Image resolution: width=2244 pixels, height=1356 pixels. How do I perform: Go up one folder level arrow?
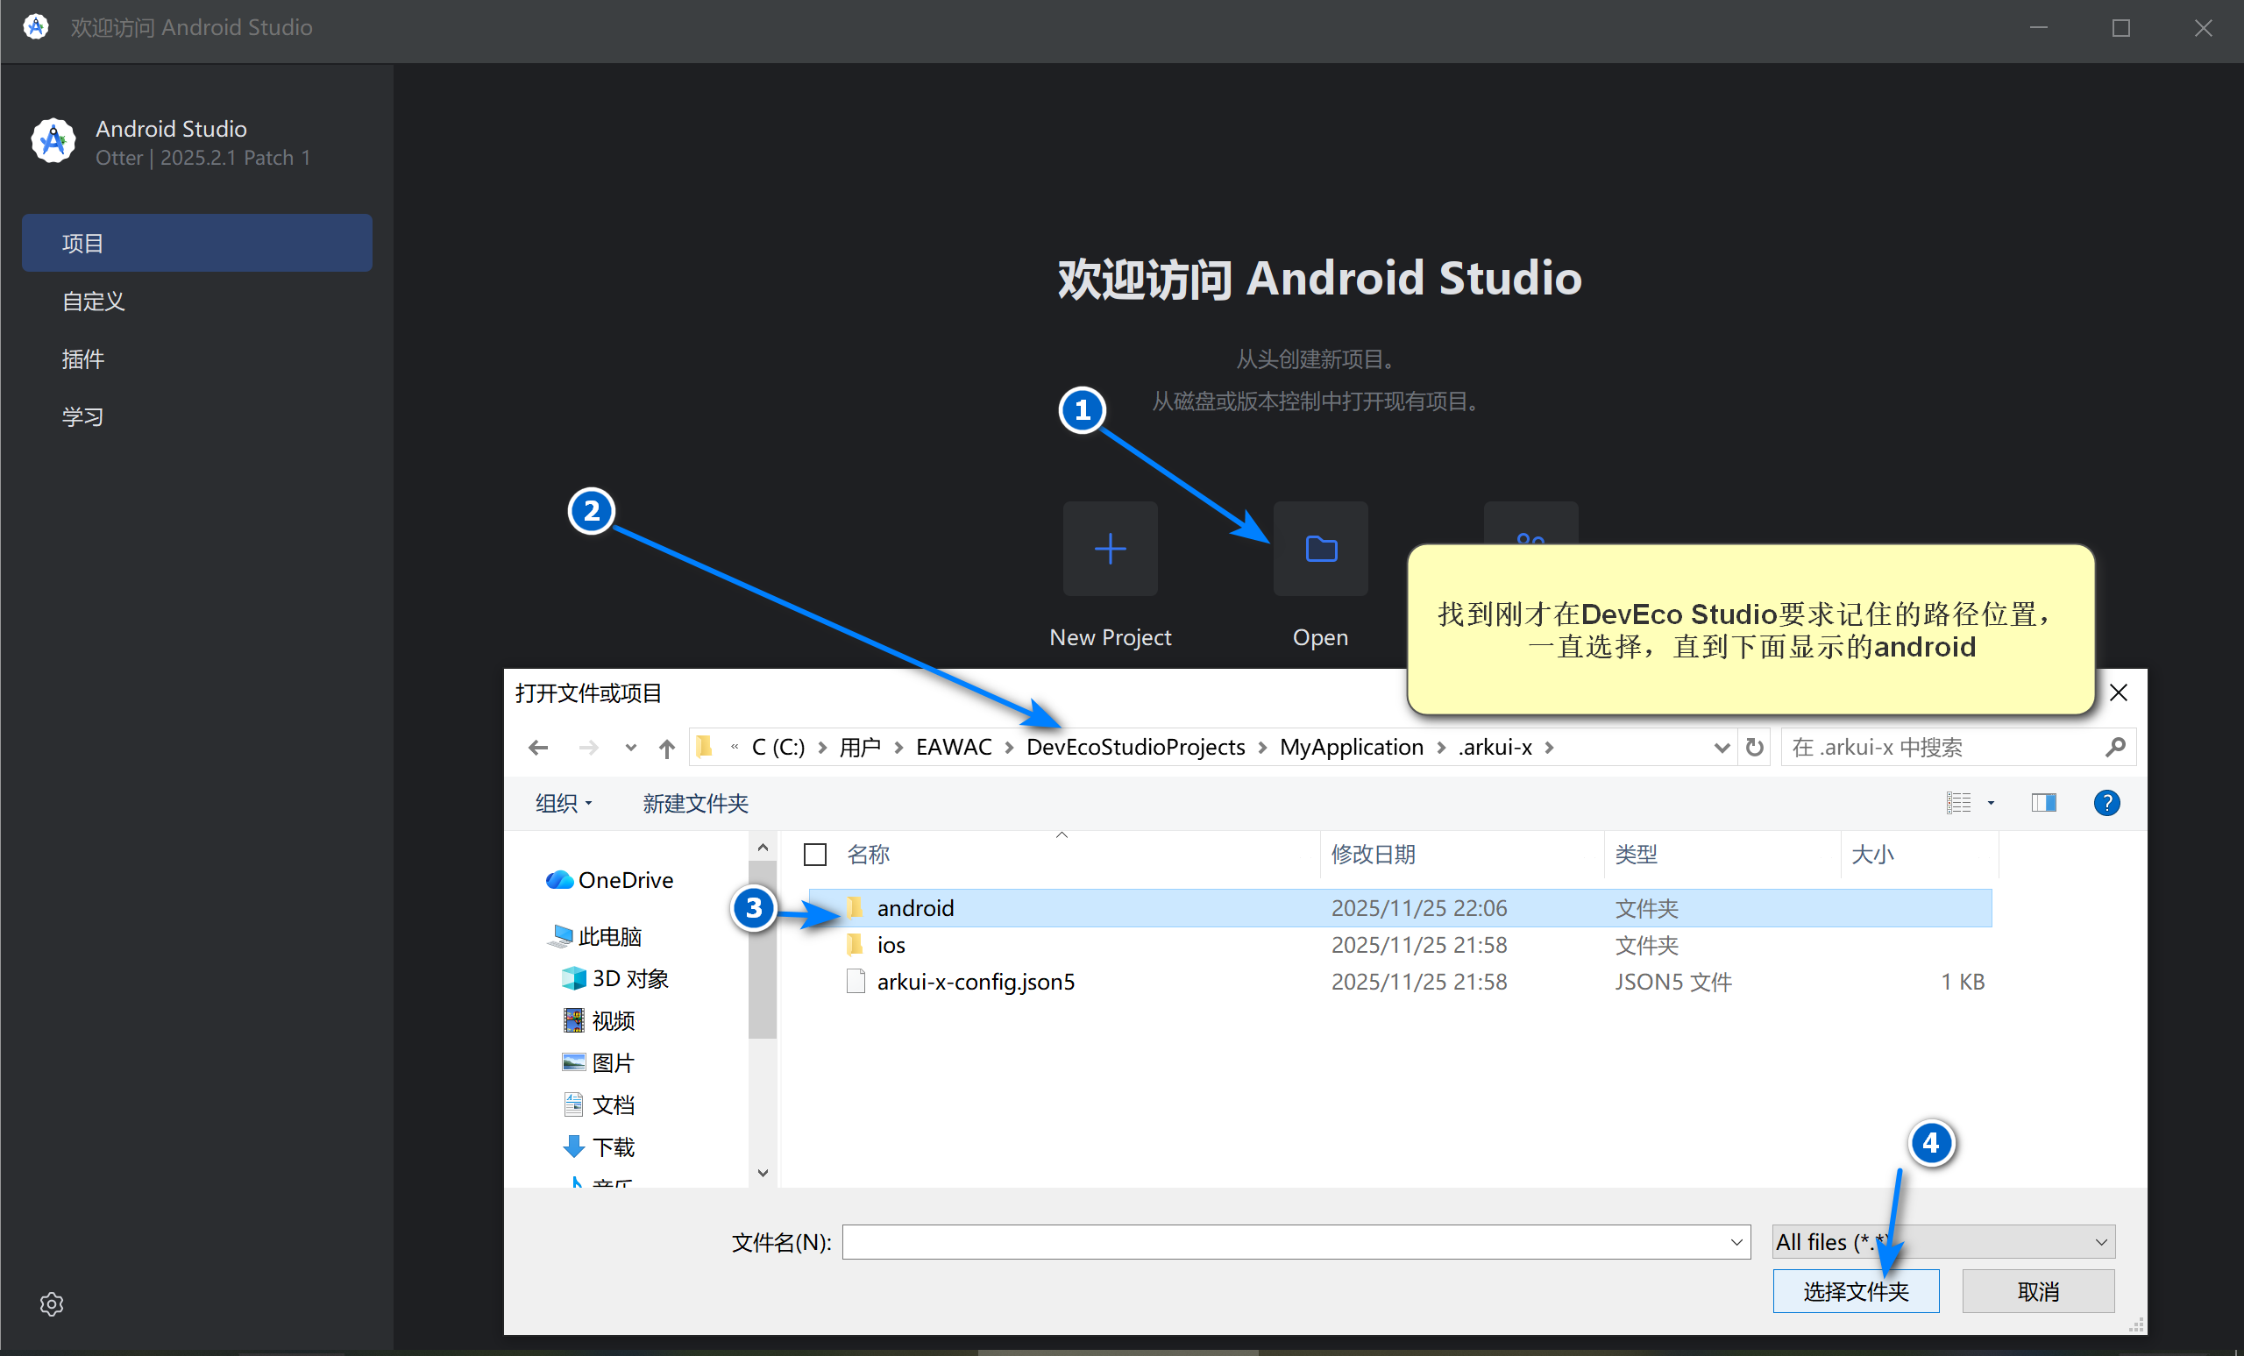[x=667, y=748]
